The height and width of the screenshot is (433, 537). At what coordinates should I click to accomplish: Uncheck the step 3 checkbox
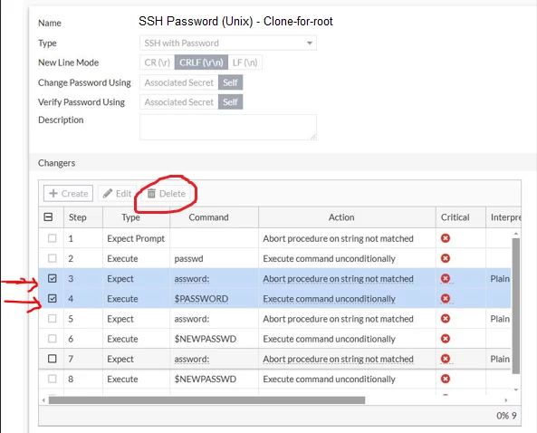pos(52,278)
